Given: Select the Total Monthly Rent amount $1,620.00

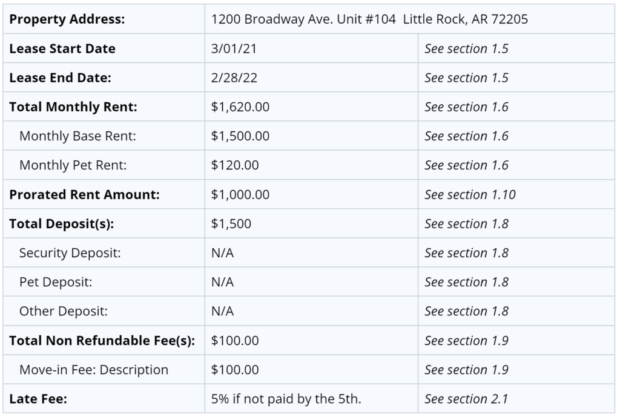Looking at the screenshot, I should click(x=240, y=107).
